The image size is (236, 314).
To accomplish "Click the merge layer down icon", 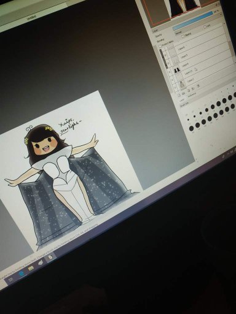I will 193,89.
